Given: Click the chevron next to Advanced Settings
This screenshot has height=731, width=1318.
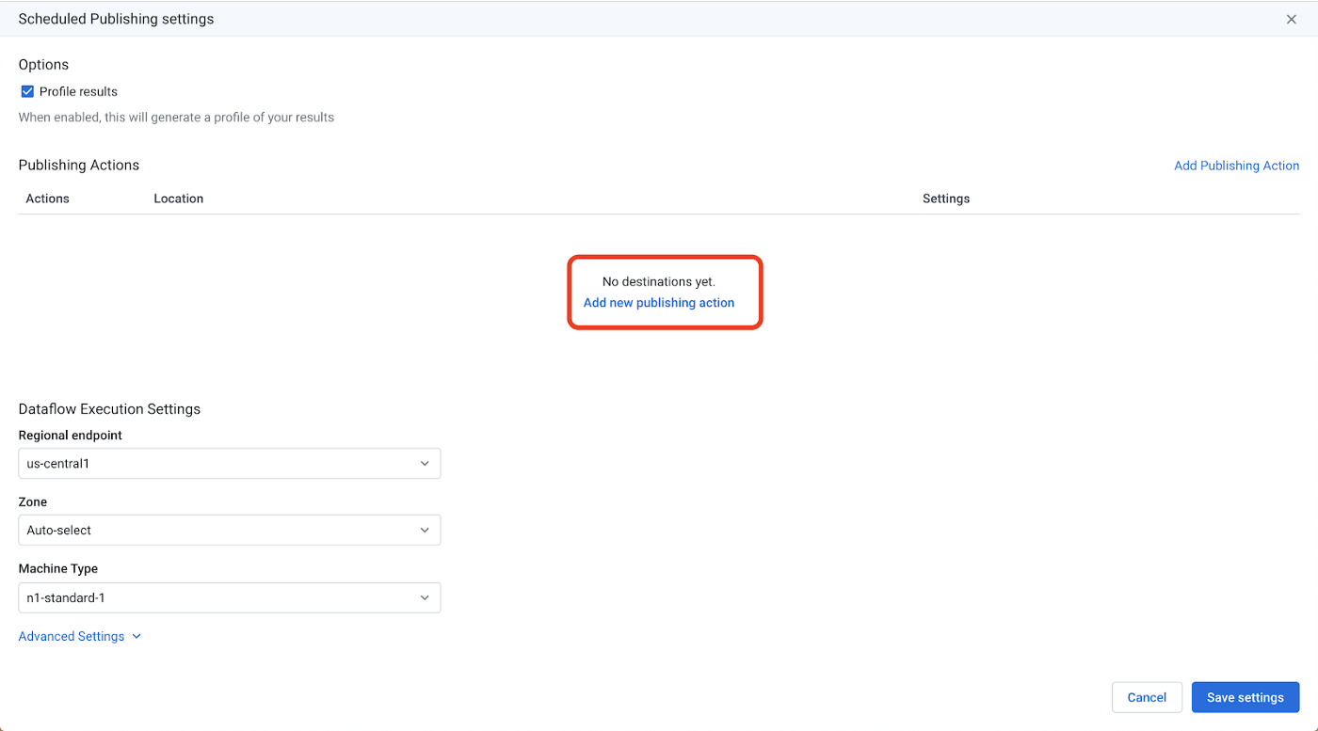Looking at the screenshot, I should (137, 637).
